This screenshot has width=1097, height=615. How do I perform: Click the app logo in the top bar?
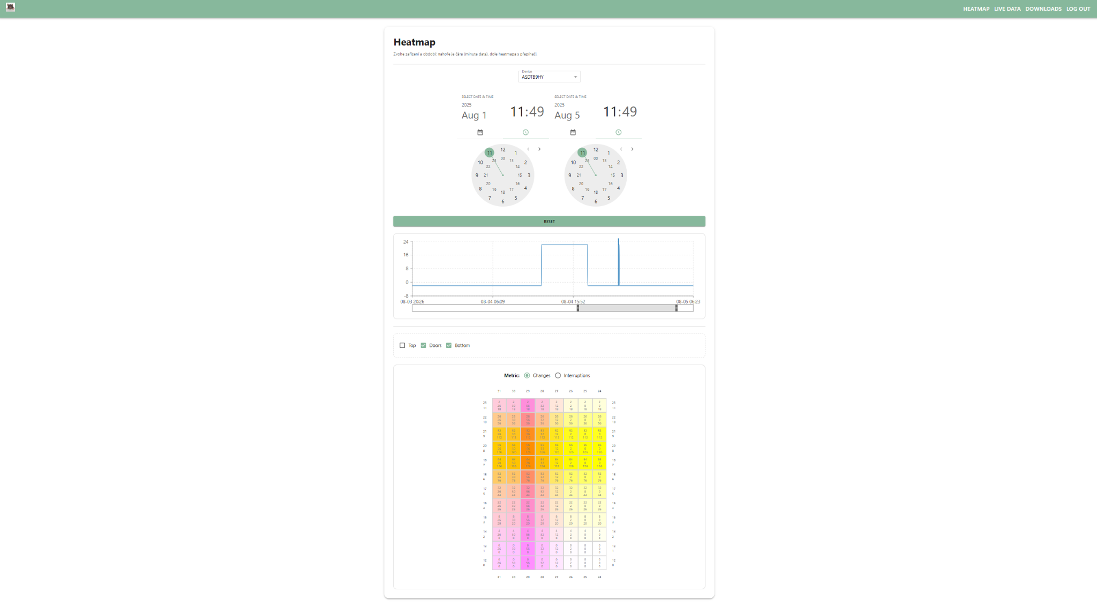(x=10, y=7)
